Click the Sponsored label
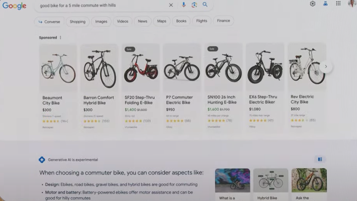The height and width of the screenshot is (201, 357). pos(48,37)
